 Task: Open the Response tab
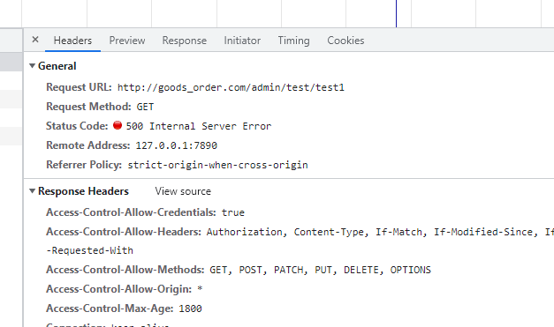tap(185, 41)
